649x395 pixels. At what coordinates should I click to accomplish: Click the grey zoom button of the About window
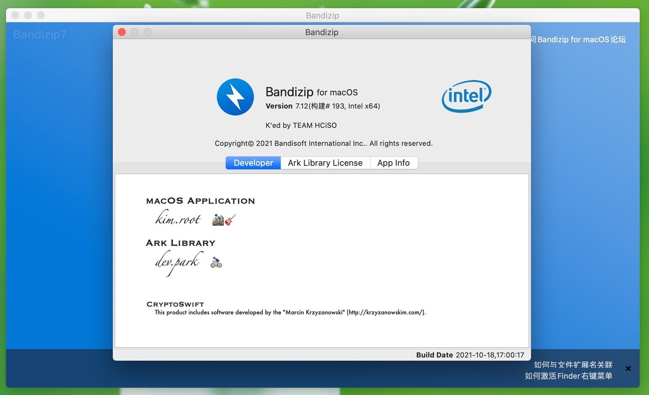click(147, 32)
